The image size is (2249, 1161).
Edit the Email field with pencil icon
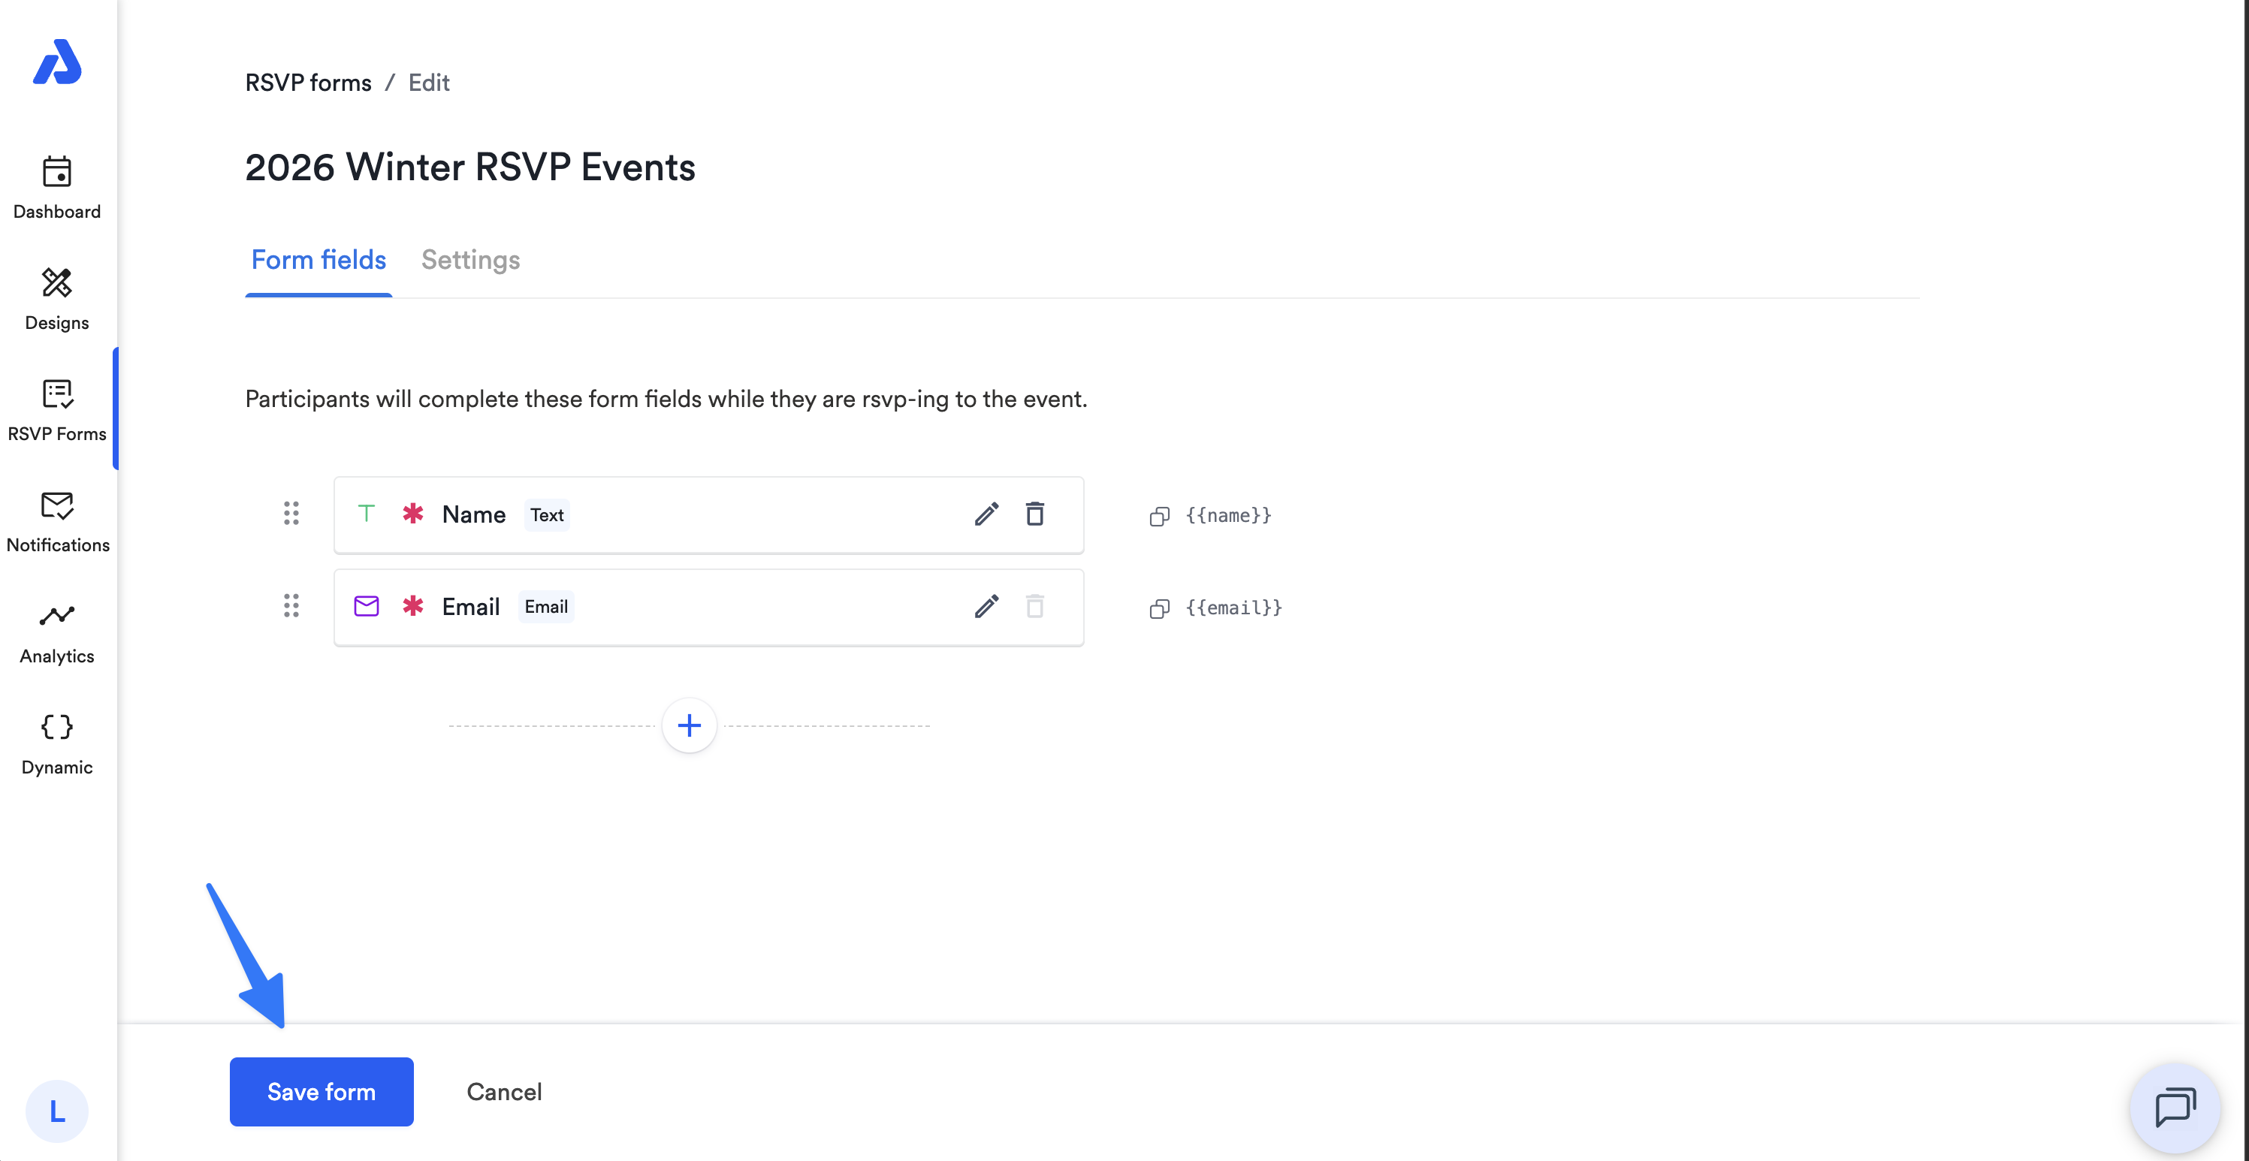coord(986,607)
